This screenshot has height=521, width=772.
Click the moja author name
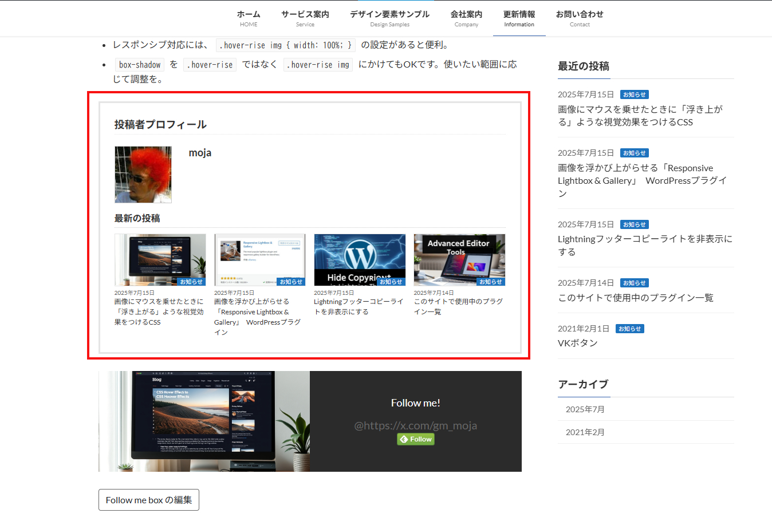pyautogui.click(x=200, y=153)
